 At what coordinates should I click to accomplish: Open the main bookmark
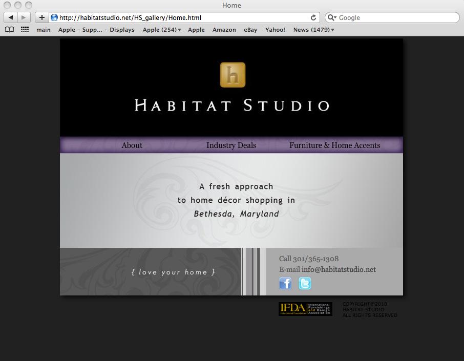43,30
